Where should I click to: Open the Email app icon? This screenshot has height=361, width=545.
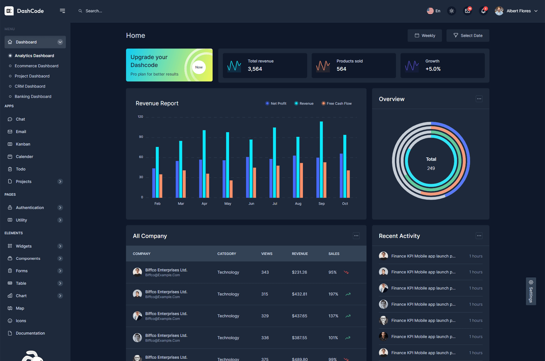tap(10, 132)
